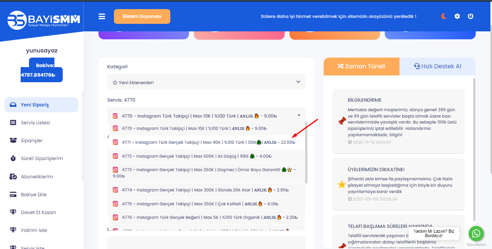492x249 pixels.
Task: Click the Siparişler box icon
Action: click(x=13, y=141)
